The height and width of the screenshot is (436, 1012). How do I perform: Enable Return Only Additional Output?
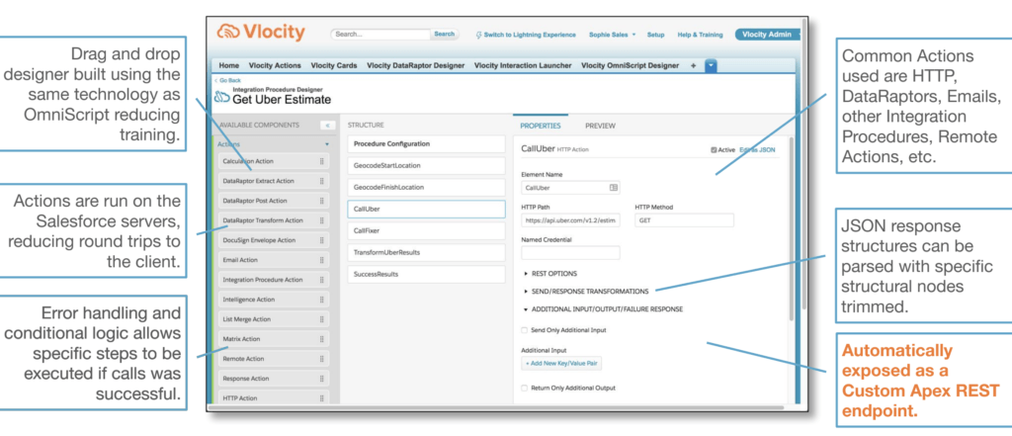point(524,389)
